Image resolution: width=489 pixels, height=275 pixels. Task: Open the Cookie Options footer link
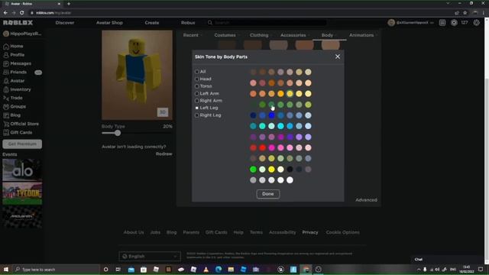point(342,232)
